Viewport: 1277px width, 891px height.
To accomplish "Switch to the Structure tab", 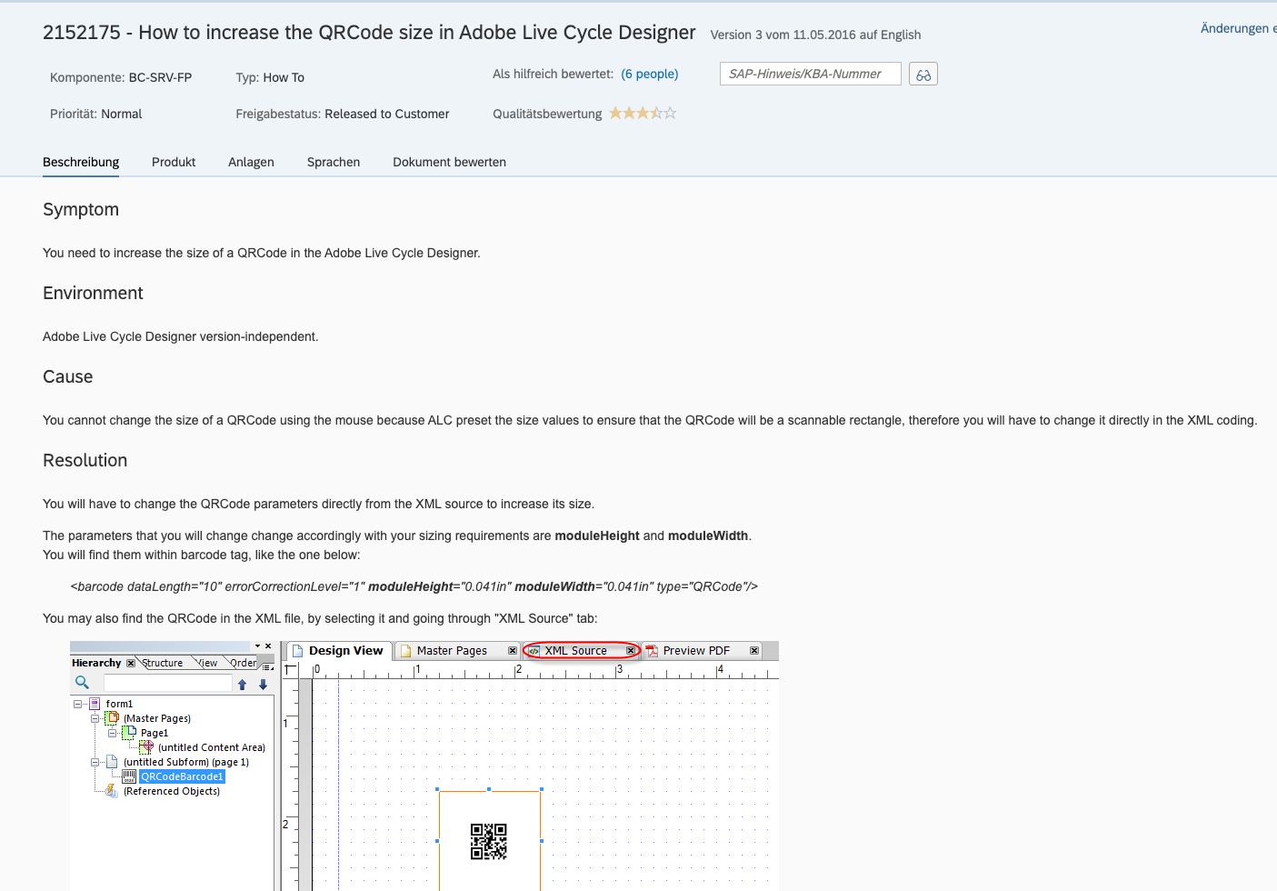I will (x=163, y=663).
